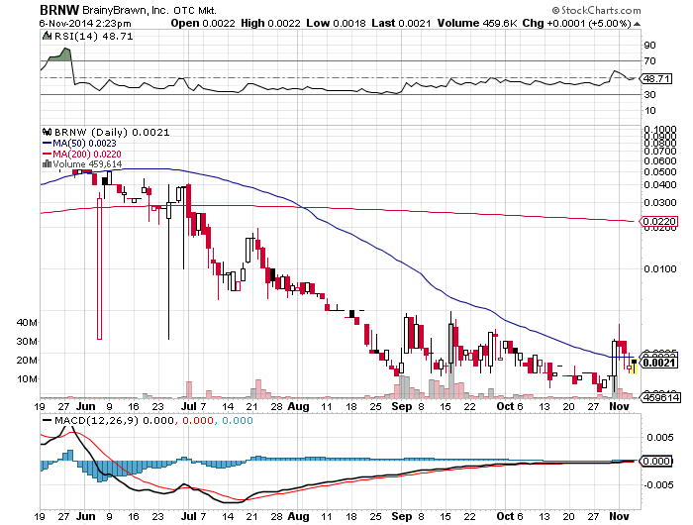Click the 6-Nov-2014 2:23pm timestamp
Viewport: 693px width, 525px height.
point(85,23)
